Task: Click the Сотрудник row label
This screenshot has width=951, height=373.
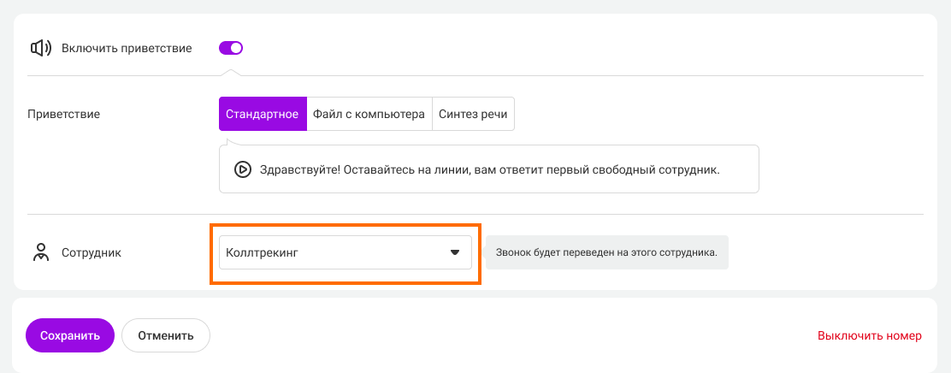Action: click(91, 253)
